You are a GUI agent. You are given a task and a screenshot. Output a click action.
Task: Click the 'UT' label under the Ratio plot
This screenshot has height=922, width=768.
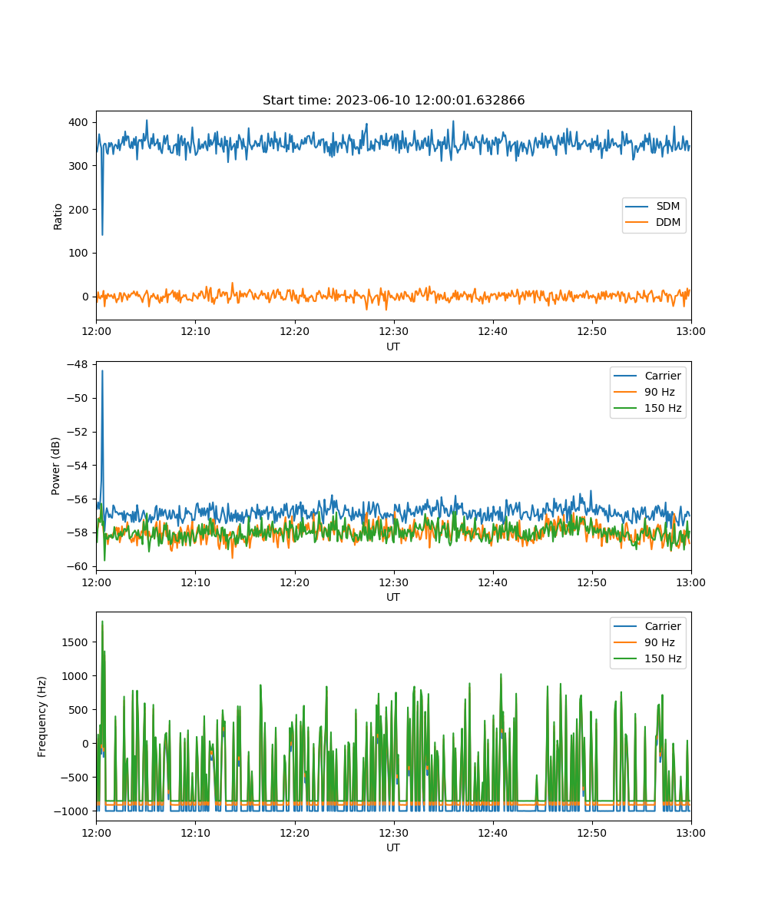393,347
